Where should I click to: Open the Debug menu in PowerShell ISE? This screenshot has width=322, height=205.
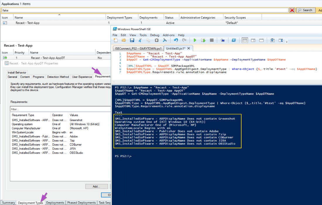click(154, 35)
